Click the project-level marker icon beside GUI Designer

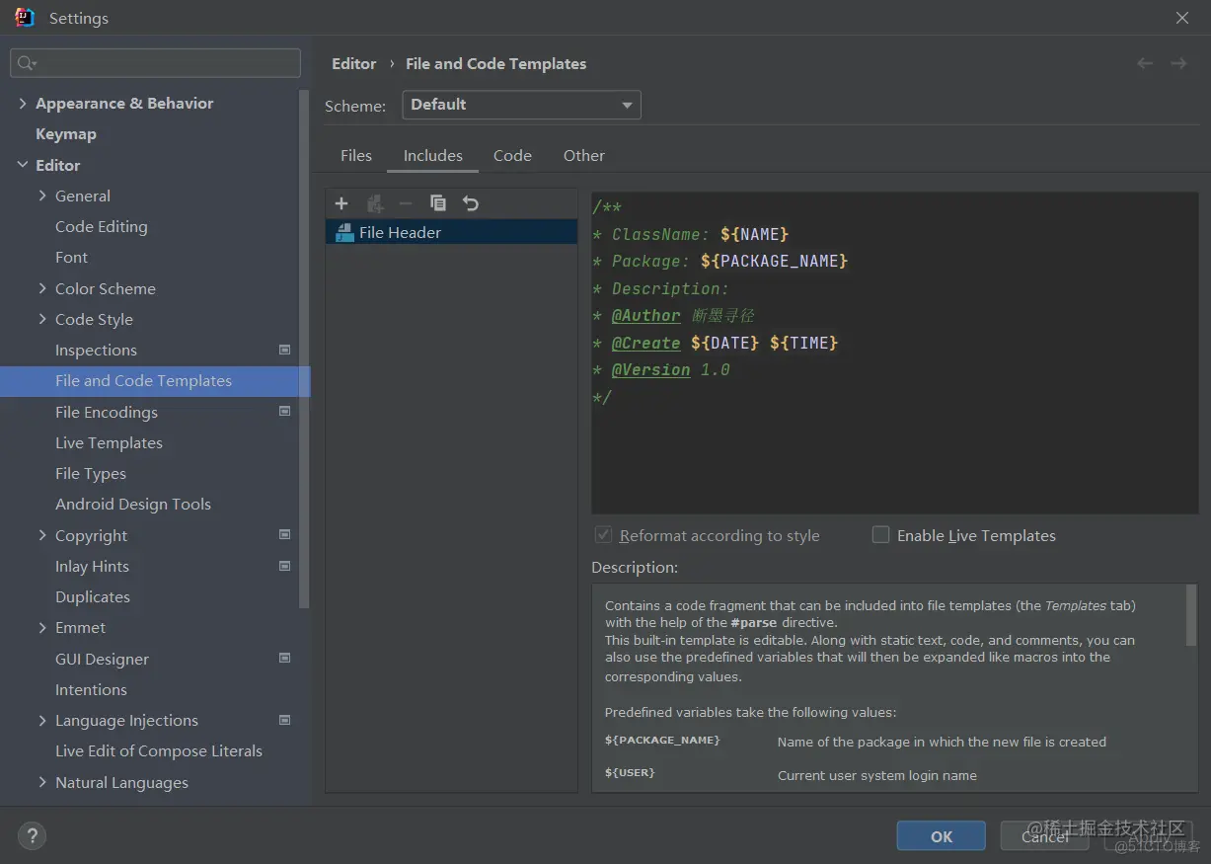pyautogui.click(x=284, y=658)
